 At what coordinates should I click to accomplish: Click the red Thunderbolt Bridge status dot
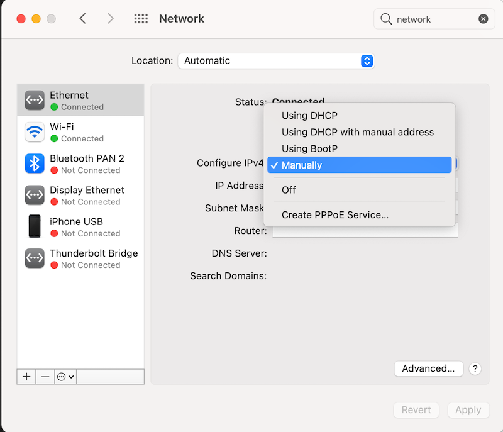(54, 265)
